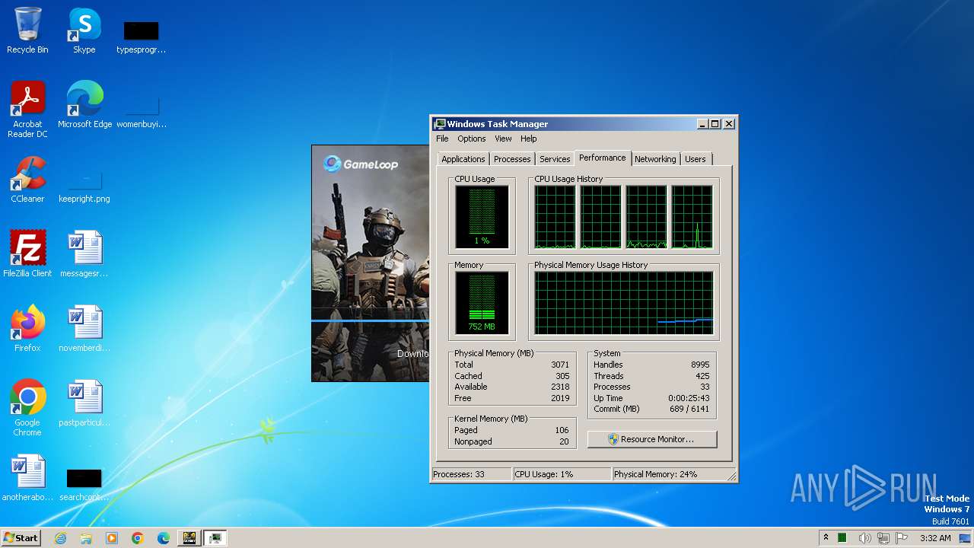
Task: Switch to the Applications tab
Action: 463,159
